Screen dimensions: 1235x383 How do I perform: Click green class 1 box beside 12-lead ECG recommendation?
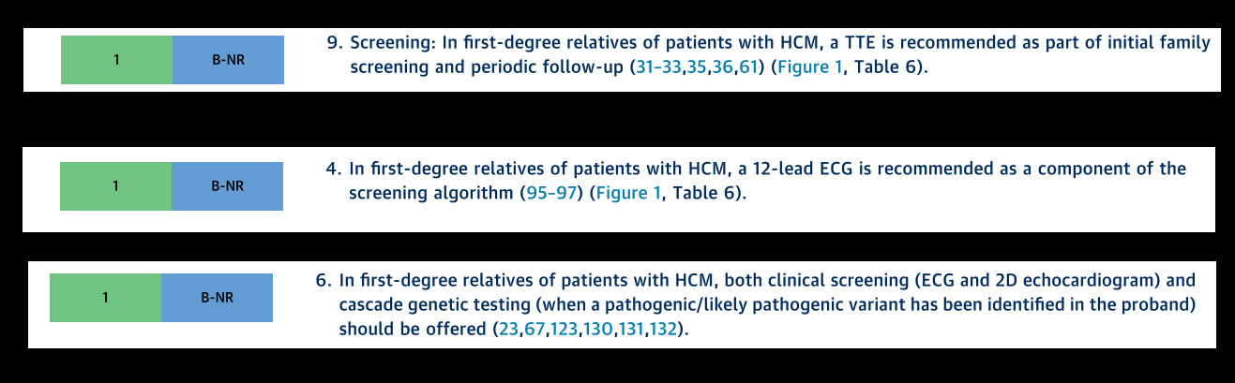coord(115,185)
